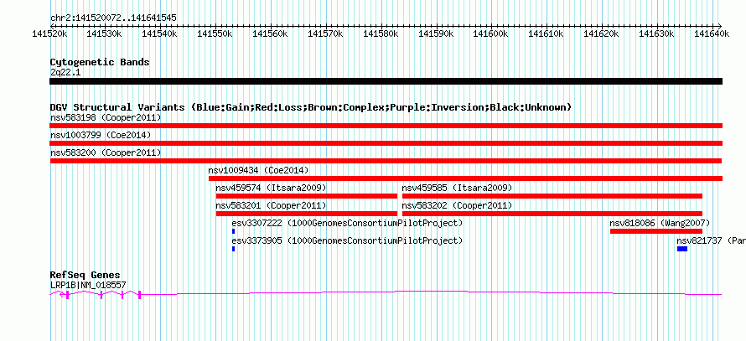Click the esv3307222 (1000GenomesConsortiumPilotProject) label

tap(347, 223)
